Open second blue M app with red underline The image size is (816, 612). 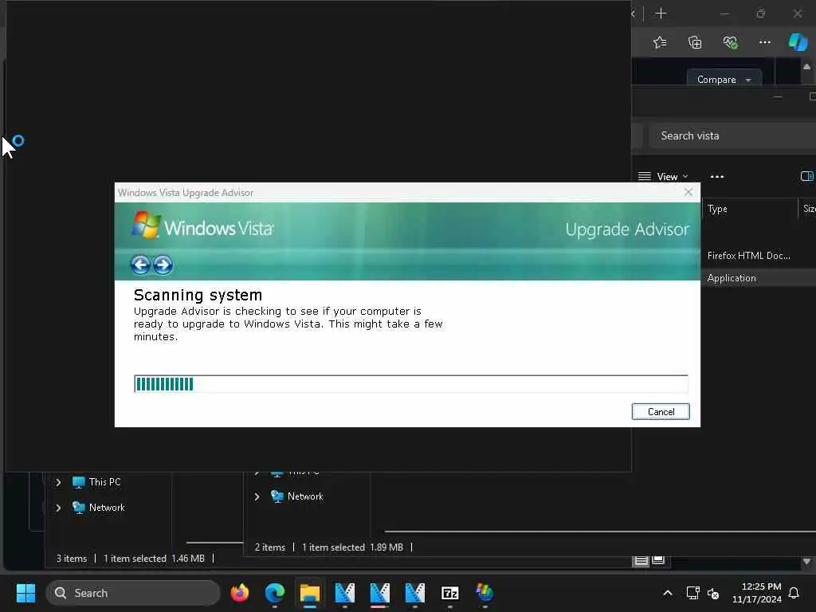[x=379, y=593]
